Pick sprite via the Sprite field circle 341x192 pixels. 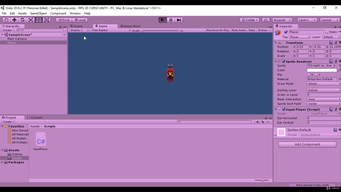[340, 66]
